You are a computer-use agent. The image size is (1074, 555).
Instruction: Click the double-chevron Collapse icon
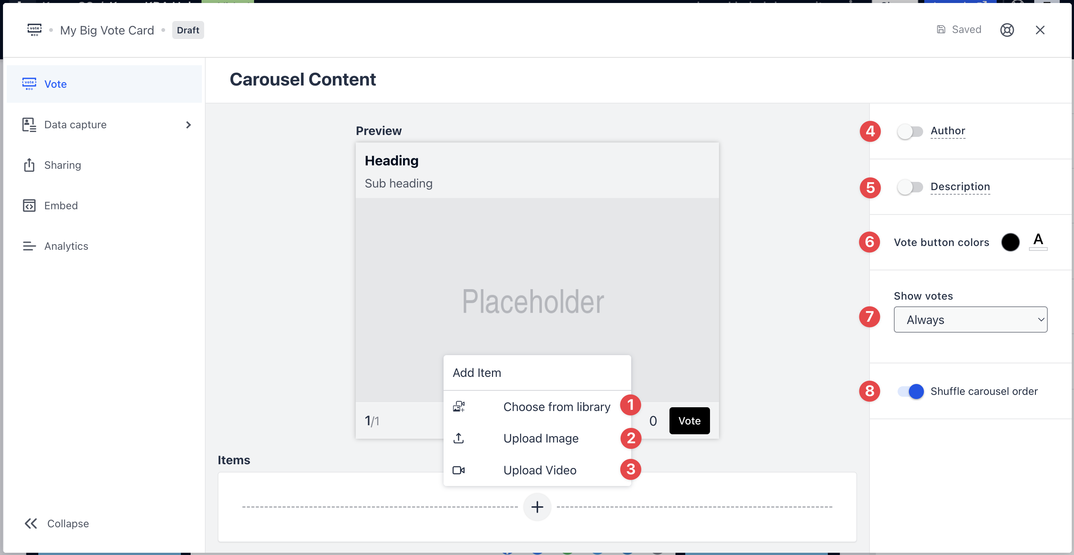[x=31, y=523]
